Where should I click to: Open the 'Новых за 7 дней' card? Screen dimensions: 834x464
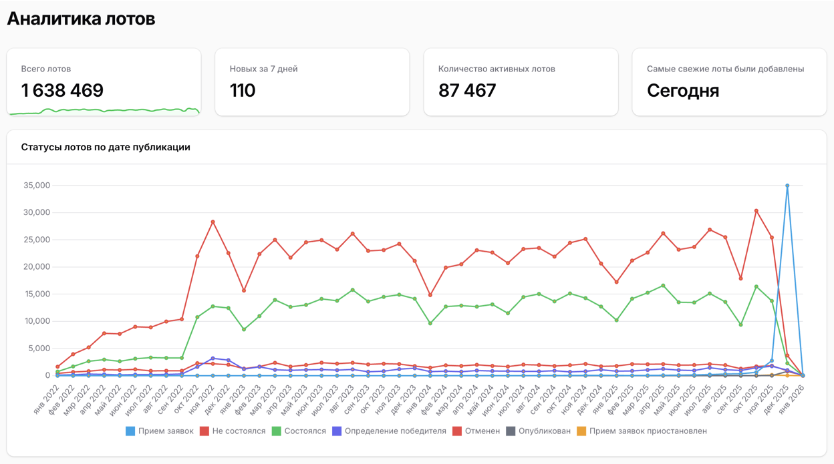(x=311, y=81)
